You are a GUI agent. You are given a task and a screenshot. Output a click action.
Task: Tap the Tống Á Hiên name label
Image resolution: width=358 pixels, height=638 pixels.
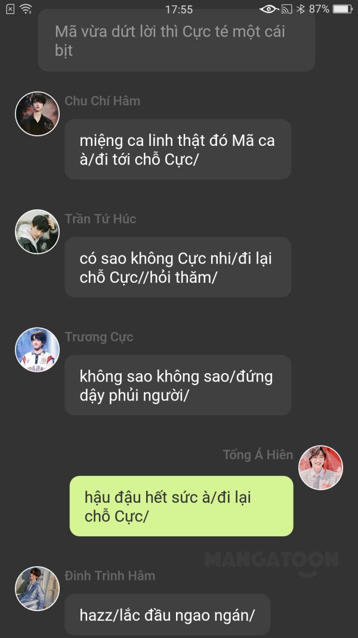pyautogui.click(x=258, y=455)
